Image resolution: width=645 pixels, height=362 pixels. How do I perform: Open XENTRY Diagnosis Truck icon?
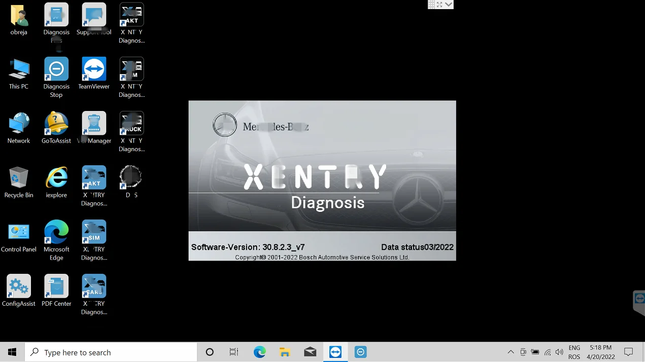pyautogui.click(x=131, y=124)
